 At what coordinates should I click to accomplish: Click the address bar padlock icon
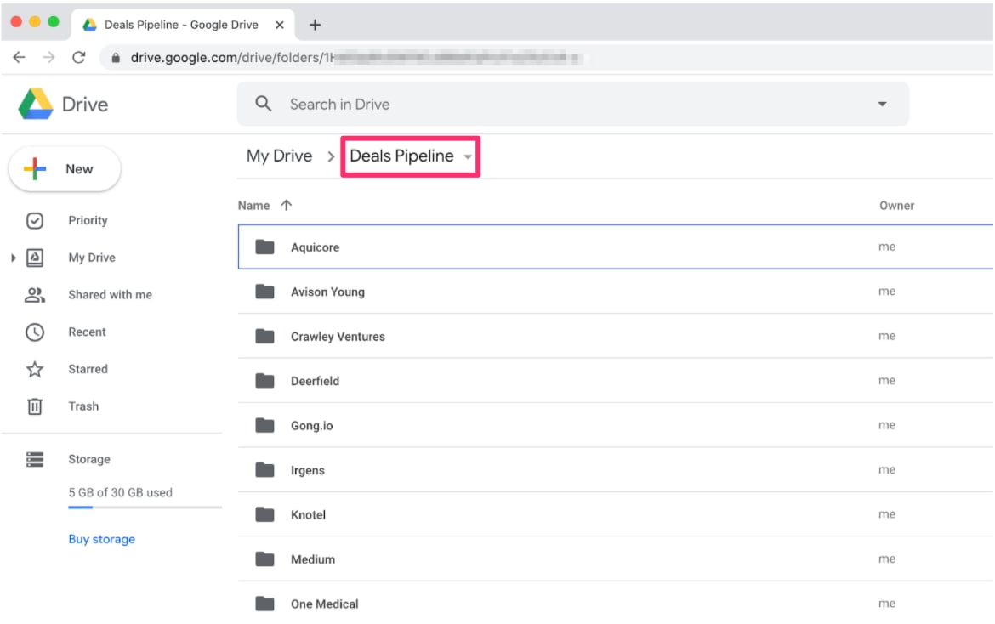(116, 58)
